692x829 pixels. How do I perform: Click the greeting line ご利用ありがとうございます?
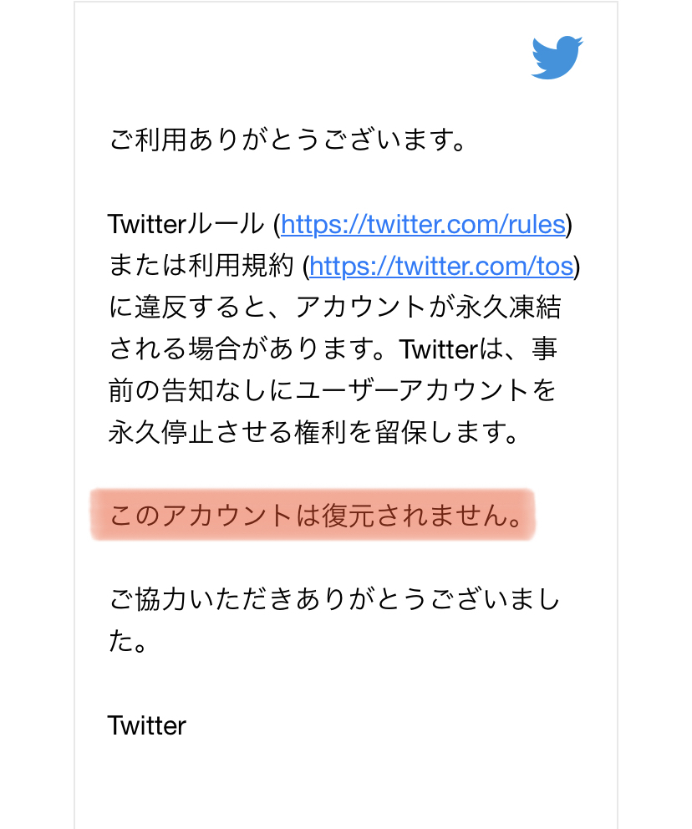tap(287, 140)
